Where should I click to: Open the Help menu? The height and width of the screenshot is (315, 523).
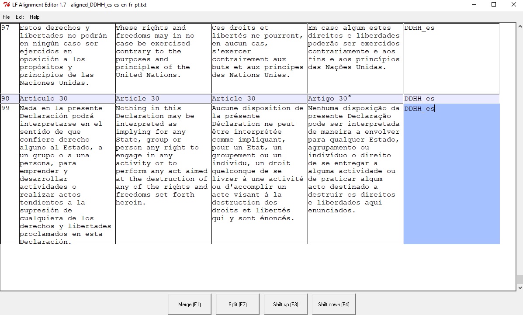(35, 17)
